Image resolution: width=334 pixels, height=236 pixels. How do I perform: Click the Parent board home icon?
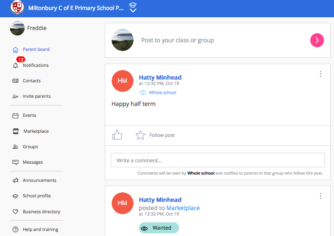(15, 50)
